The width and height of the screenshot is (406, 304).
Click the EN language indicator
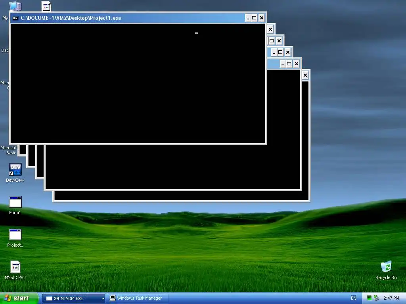353,298
